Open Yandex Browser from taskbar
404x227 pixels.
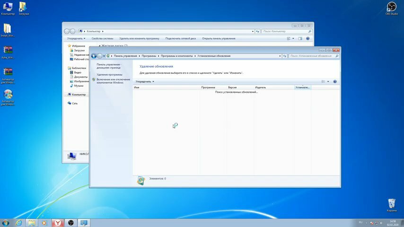coord(58,223)
